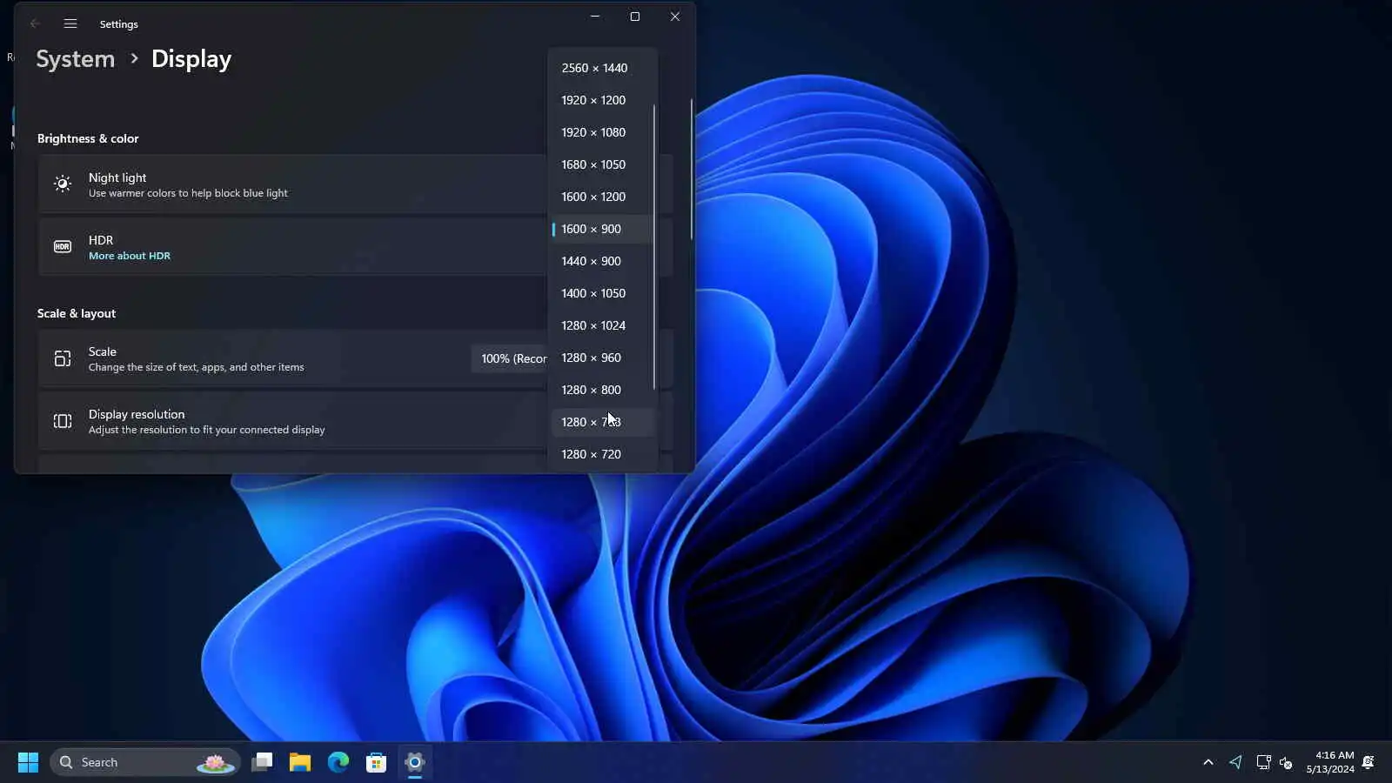
Task: Pick 1440 × 900 resolution
Action: [x=603, y=261]
